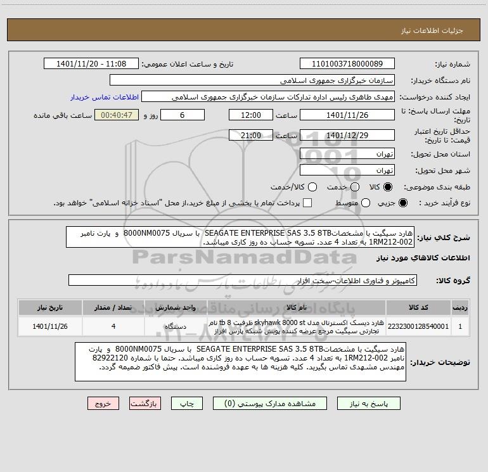The image size is (488, 472).
Task: Click the announcement date field 1401/11/20 - 11:08
Action: point(91,64)
